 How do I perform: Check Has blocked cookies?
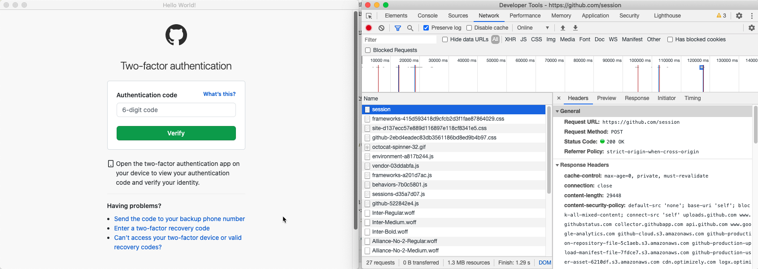point(670,39)
